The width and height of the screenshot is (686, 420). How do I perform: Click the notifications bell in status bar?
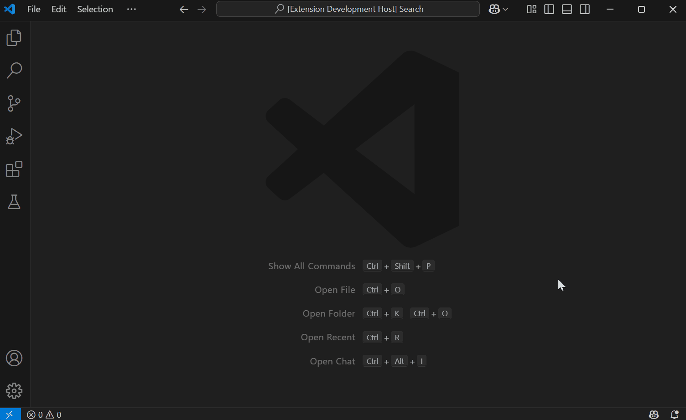[674, 415]
